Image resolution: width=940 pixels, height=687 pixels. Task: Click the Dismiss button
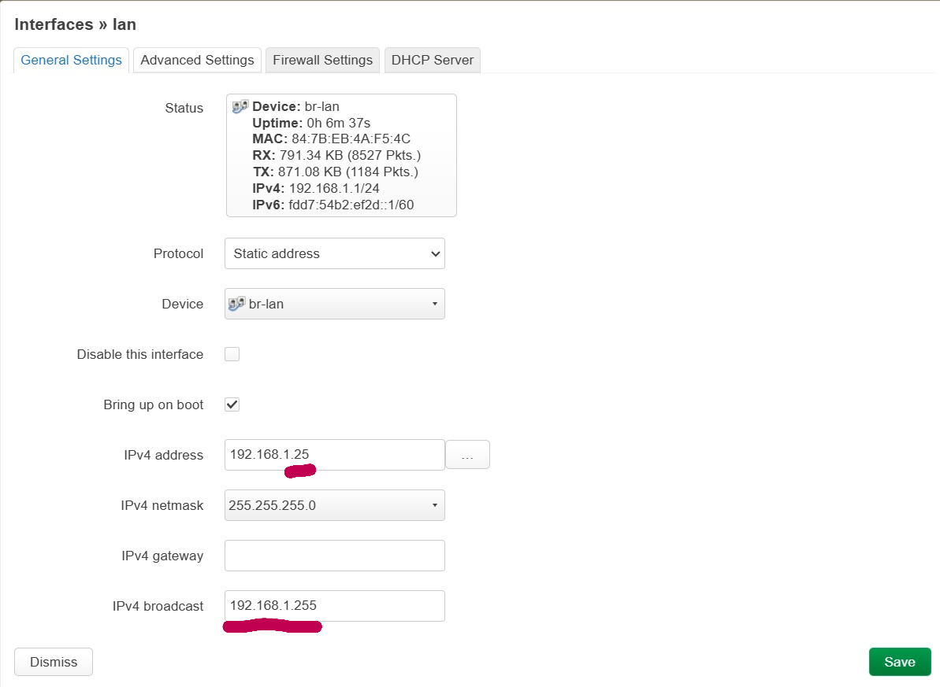coord(54,662)
